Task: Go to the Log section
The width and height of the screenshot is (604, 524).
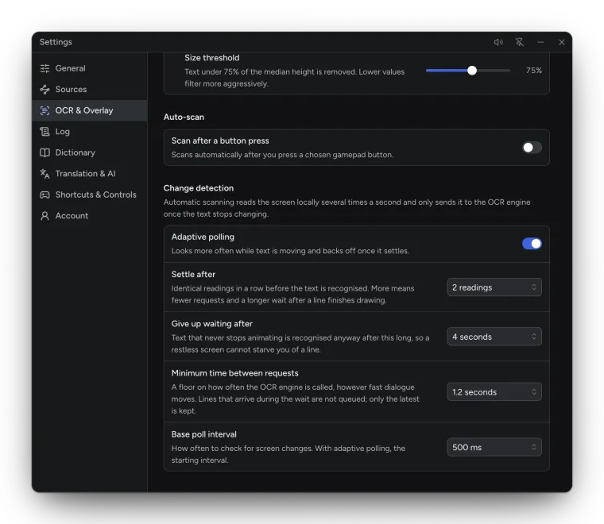Action: (90, 132)
